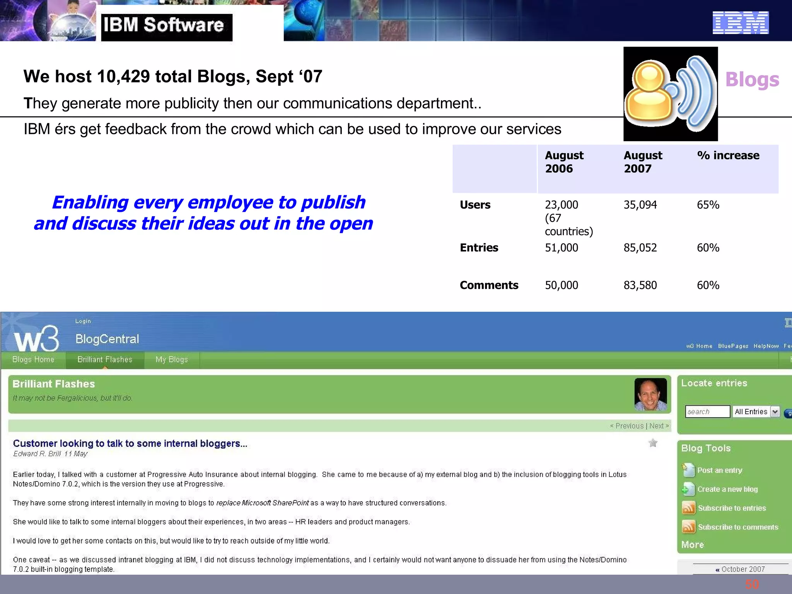The image size is (792, 594).
Task: Click the Blogs person-with-sound-waves icon
Action: tap(671, 94)
